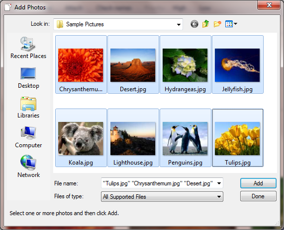The width and height of the screenshot is (284, 230).
Task: Jump to Desktop location
Action: (28, 78)
